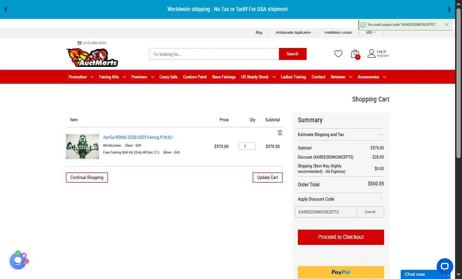462x279 pixels.
Task: Cancel the applied discount code
Action: point(370,212)
